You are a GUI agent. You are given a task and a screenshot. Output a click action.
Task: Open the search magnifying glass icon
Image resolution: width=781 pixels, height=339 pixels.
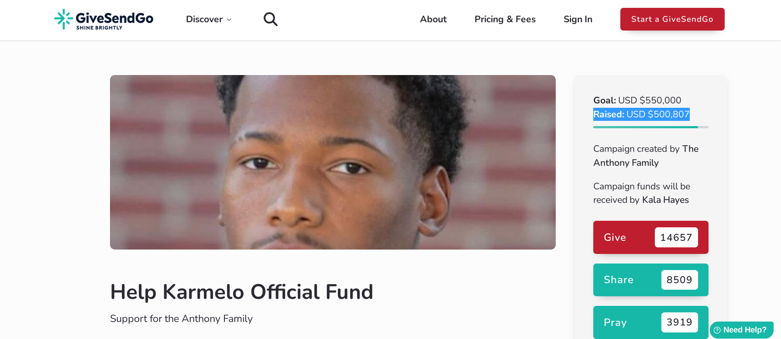270,19
